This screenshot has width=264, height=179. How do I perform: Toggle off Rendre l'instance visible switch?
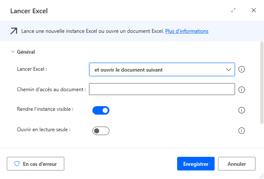coord(101,110)
